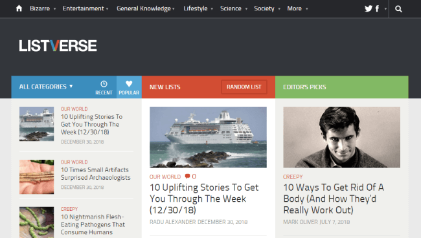Click Creepy category above Flesh-Eating Pathogens

(69, 209)
